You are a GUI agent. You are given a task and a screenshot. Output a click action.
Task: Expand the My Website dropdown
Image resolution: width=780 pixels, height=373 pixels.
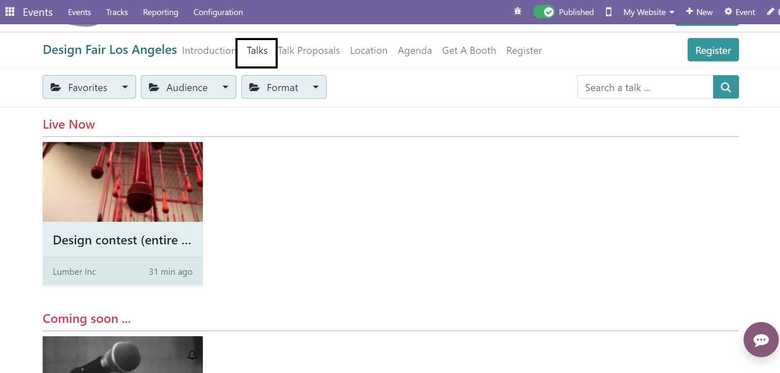coord(649,12)
